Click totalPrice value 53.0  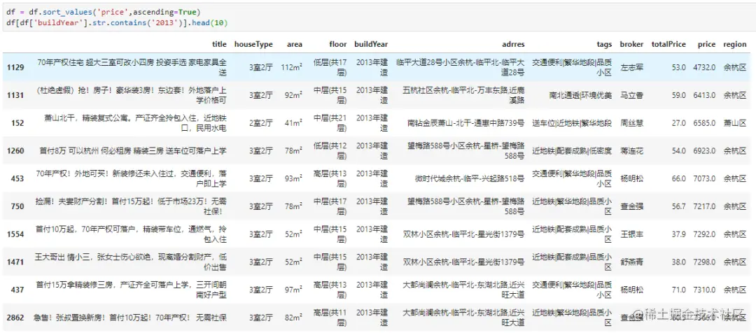pos(678,67)
